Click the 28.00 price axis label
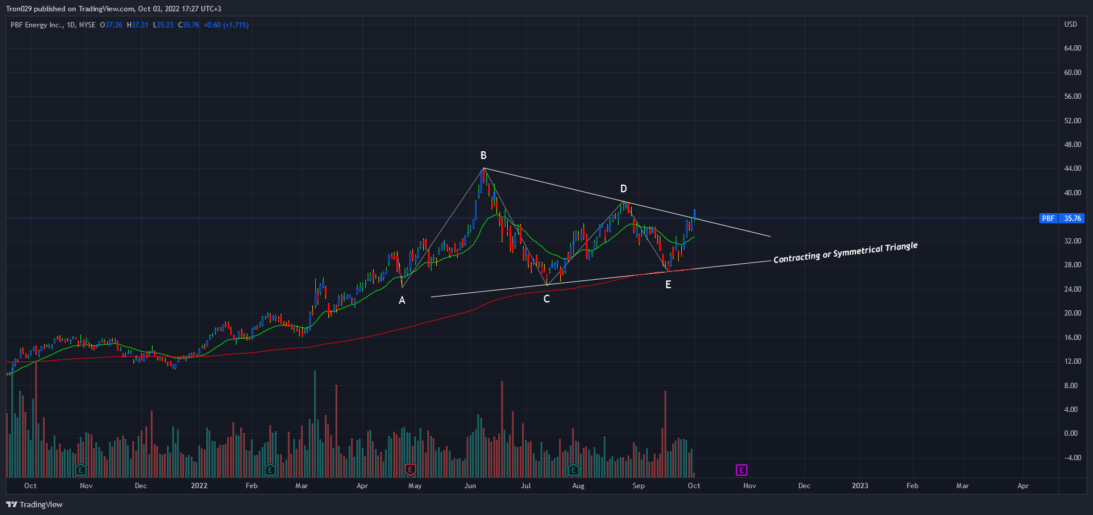 1073,265
